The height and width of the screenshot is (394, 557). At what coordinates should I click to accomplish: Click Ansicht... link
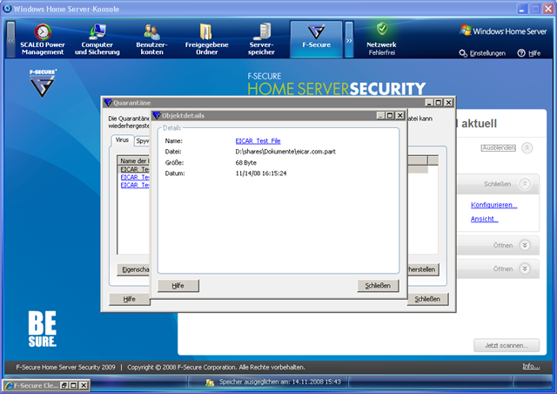tap(484, 219)
